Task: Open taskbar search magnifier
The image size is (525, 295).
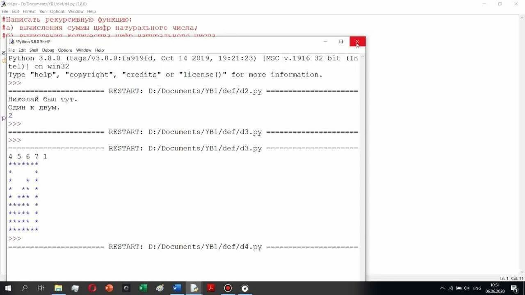Action: click(x=24, y=288)
